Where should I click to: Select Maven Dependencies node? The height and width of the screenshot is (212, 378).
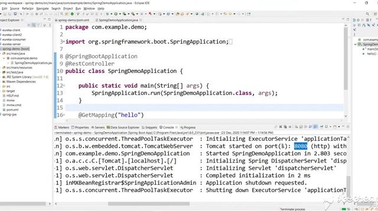pyautogui.click(x=21, y=82)
